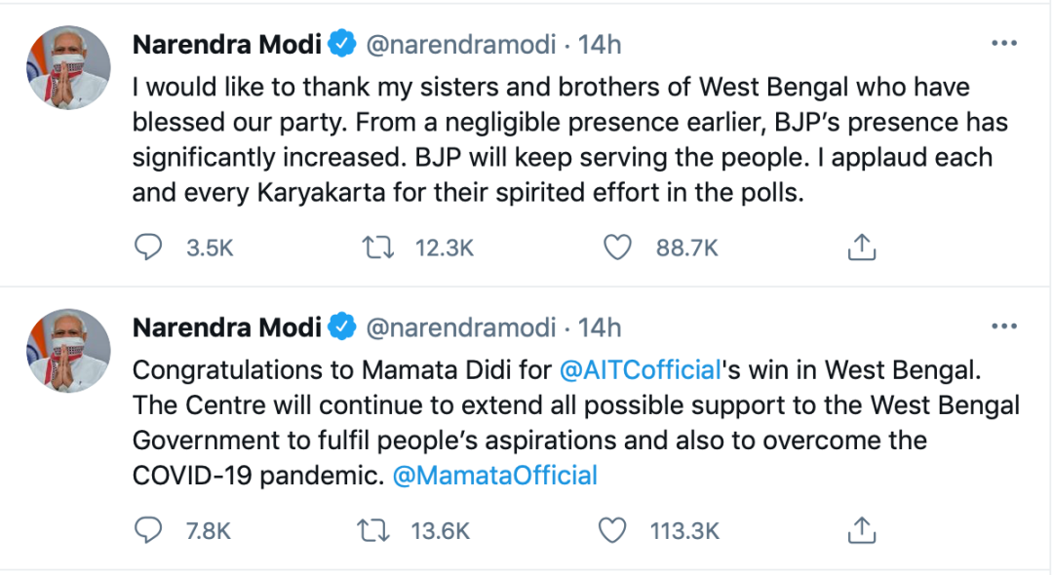Open reply on the Mamata Didi congratulations tweet
Image resolution: width=1053 pixels, height=575 pixels.
[147, 531]
